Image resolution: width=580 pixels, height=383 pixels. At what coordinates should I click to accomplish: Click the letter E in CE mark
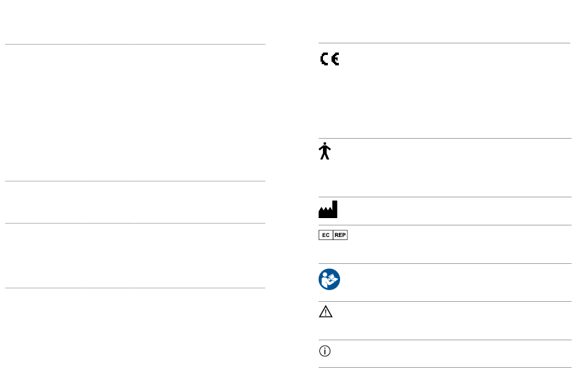335,59
